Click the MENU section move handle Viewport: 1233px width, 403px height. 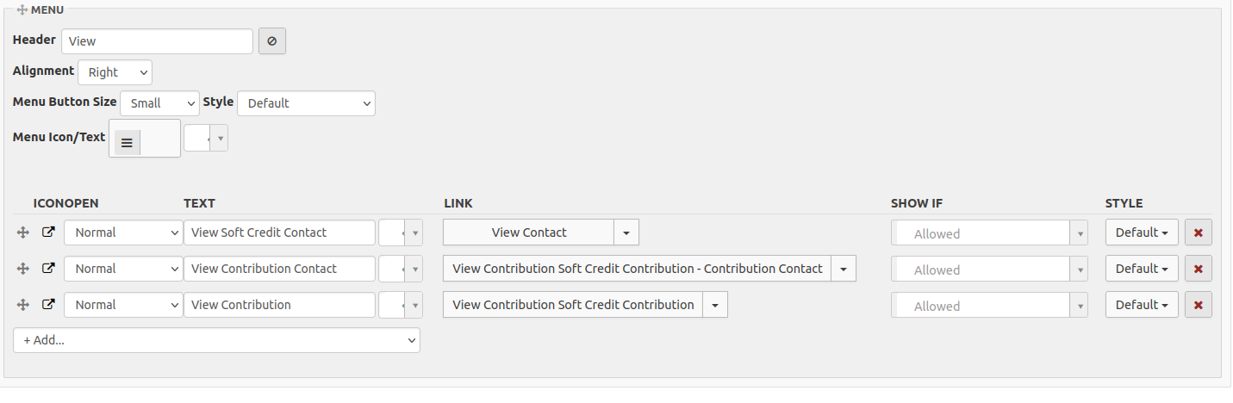22,9
